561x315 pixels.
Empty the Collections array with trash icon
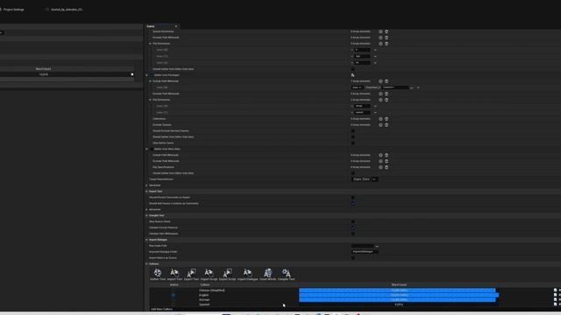(x=387, y=119)
